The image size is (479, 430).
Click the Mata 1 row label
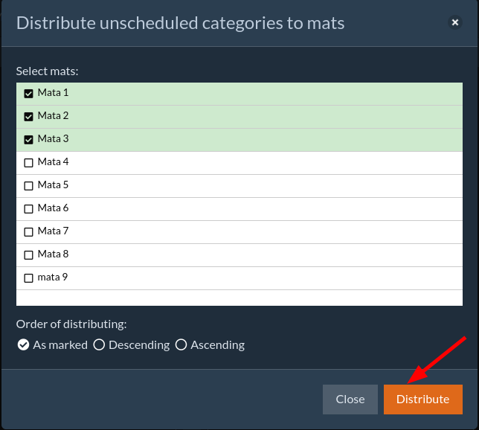pos(53,93)
